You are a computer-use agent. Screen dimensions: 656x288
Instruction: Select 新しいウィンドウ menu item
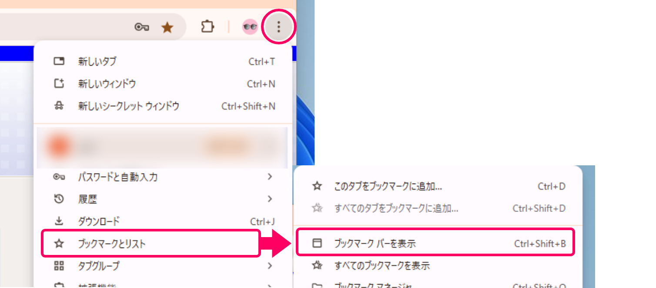click(163, 84)
